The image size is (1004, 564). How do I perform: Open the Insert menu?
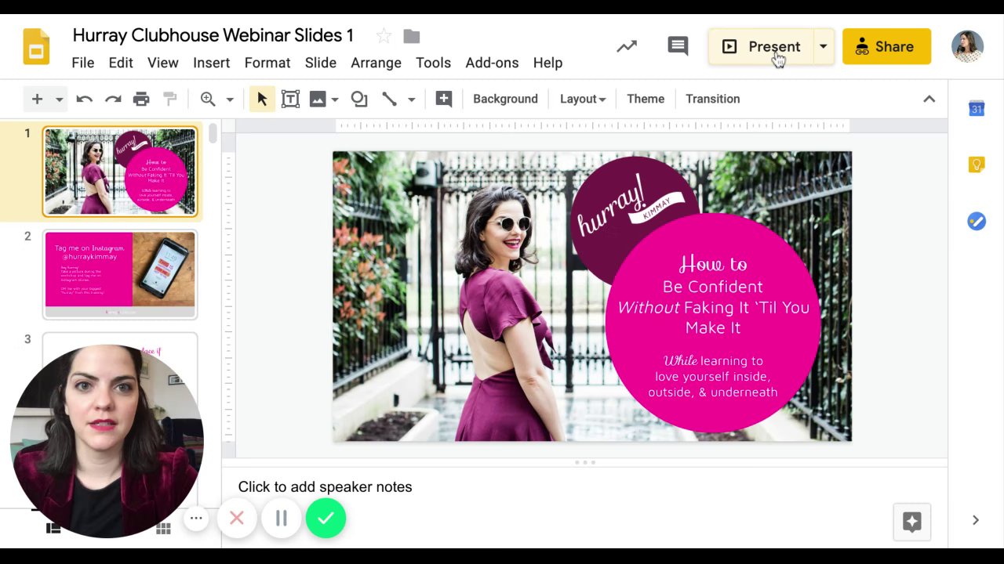[x=212, y=63]
